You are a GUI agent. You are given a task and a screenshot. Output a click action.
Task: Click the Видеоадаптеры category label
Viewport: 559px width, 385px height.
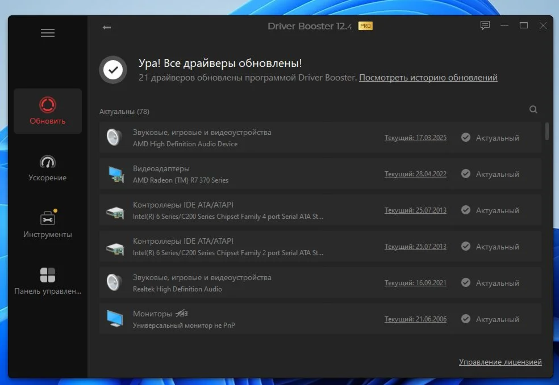161,168
